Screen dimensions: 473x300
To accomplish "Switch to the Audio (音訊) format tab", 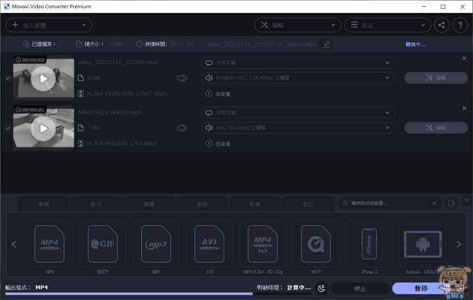I will click(x=202, y=205).
